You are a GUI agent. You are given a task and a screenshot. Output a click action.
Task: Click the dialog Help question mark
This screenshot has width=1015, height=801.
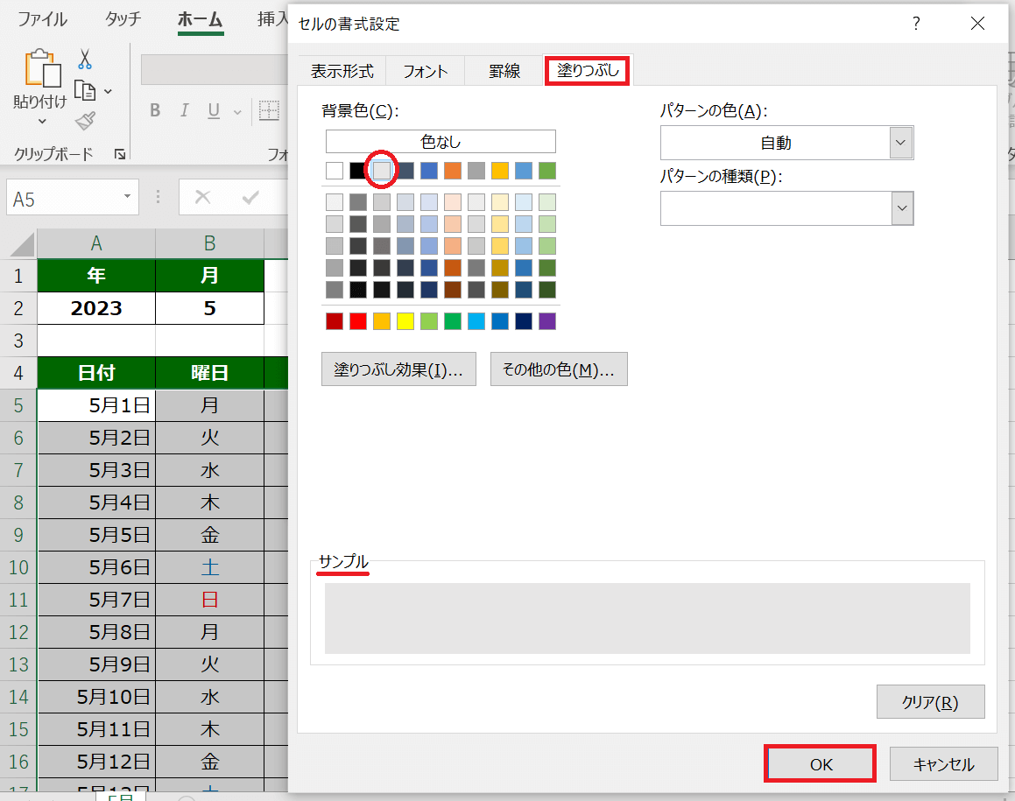916,24
